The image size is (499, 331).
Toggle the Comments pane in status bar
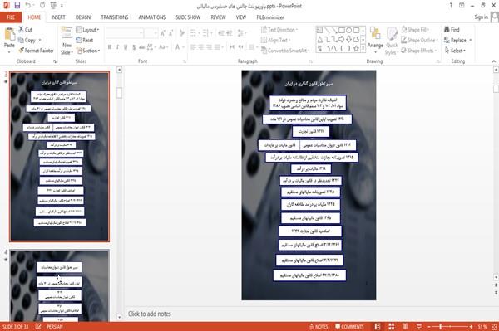coord(349,327)
